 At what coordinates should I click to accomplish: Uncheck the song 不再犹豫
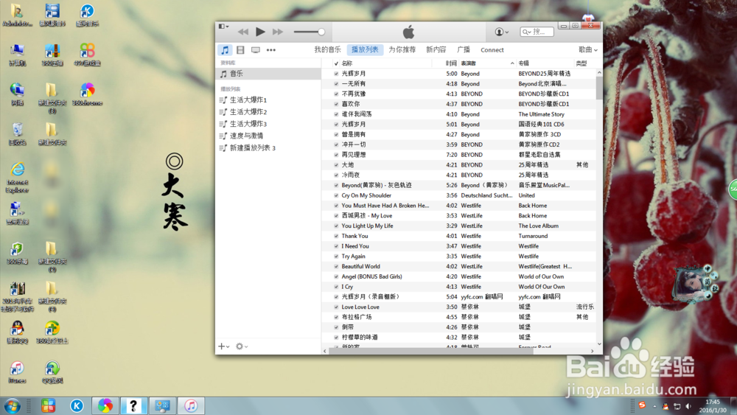point(336,94)
